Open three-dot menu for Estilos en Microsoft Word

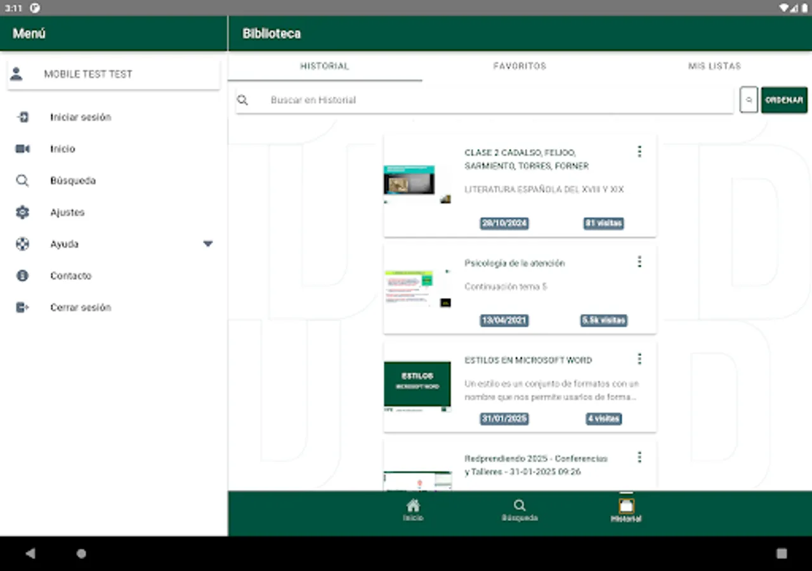(x=639, y=359)
